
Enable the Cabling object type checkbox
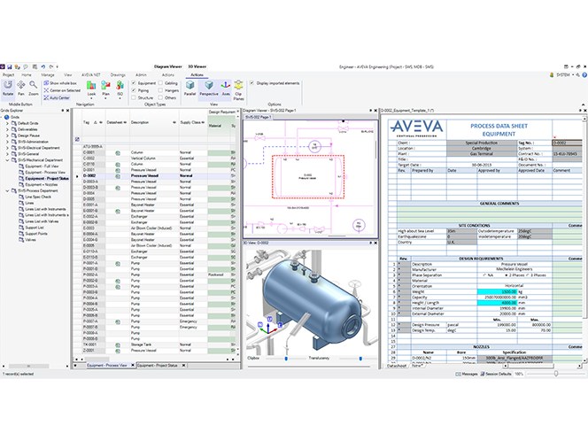160,83
